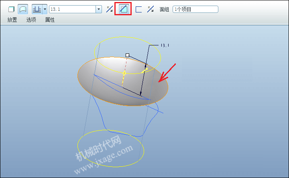Toggle the thicken sketch icon
This screenshot has height=178, width=289.
[x=138, y=9]
